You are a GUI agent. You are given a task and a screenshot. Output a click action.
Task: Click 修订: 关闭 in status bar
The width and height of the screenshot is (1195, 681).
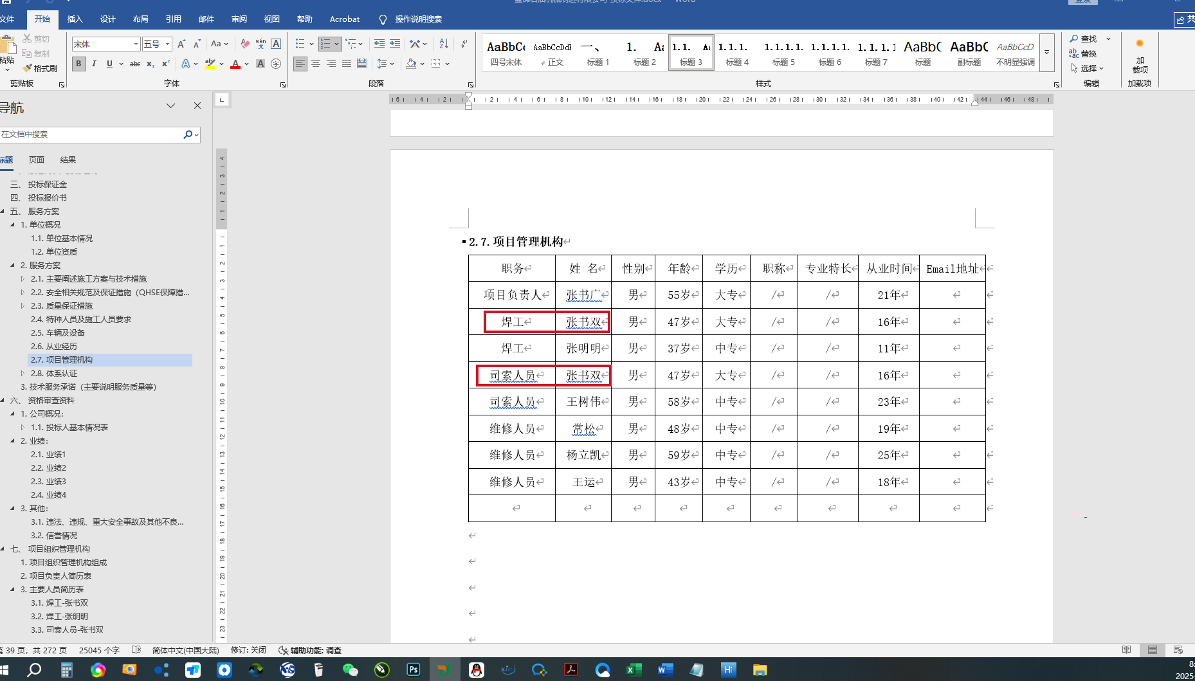pyautogui.click(x=248, y=650)
